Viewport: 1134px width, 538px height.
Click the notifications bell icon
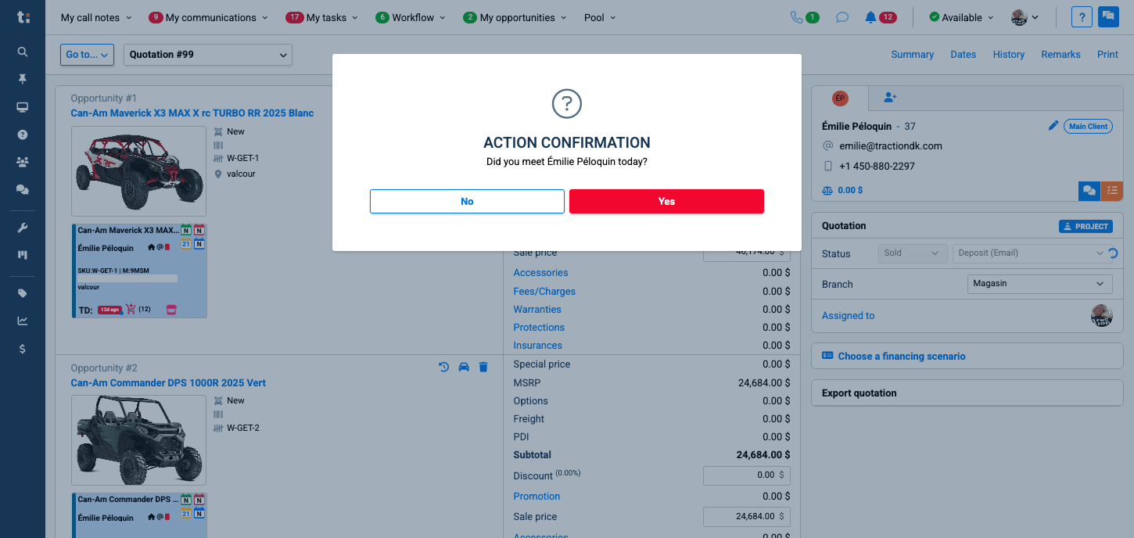pos(870,17)
